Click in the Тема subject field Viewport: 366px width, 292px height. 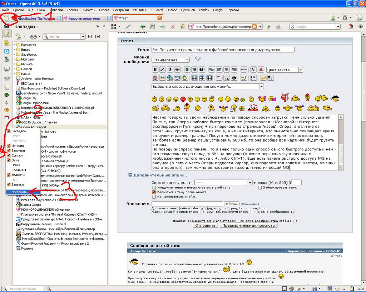(x=223, y=50)
